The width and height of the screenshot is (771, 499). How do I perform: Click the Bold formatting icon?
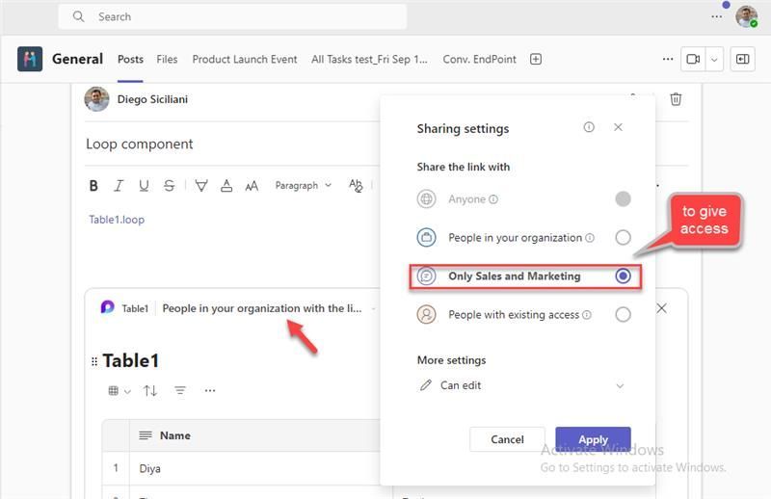93,185
